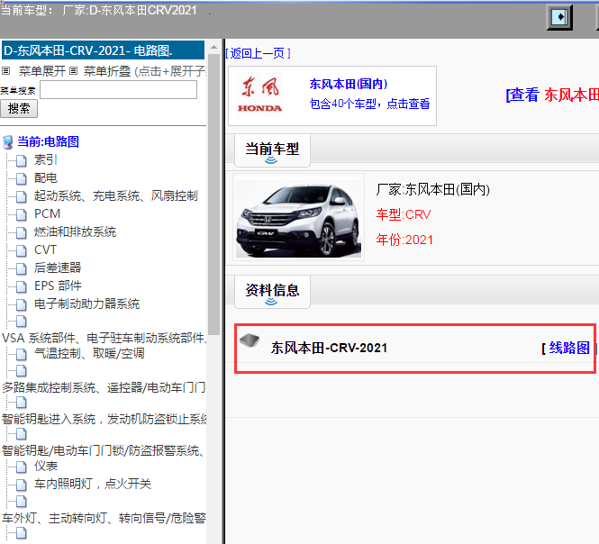The image size is (599, 544).
Task: Select the 当前:电路图 root node
Action: click(48, 141)
